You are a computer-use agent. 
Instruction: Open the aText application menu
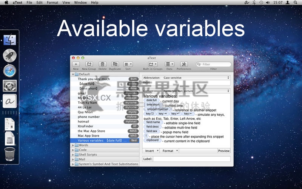point(17,3)
